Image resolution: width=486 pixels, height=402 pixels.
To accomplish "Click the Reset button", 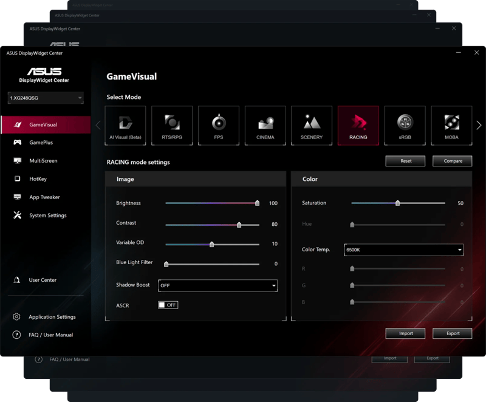I will (x=406, y=161).
